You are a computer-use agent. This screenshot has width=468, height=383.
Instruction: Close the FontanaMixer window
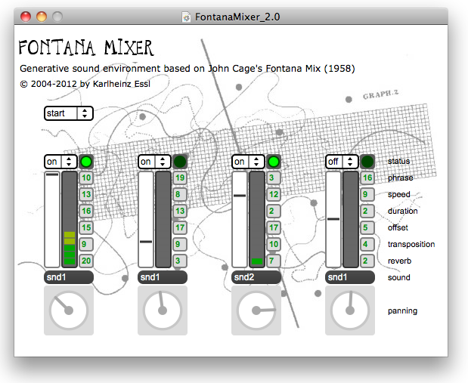[26, 17]
